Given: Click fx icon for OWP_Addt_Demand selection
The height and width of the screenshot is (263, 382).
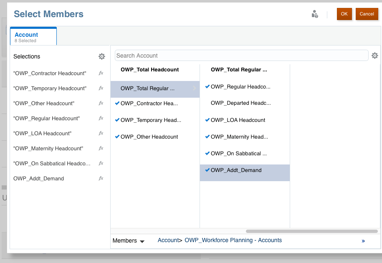Looking at the screenshot, I should click(x=101, y=178).
